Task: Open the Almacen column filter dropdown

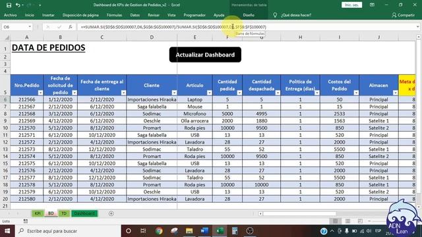Action: [x=396, y=93]
